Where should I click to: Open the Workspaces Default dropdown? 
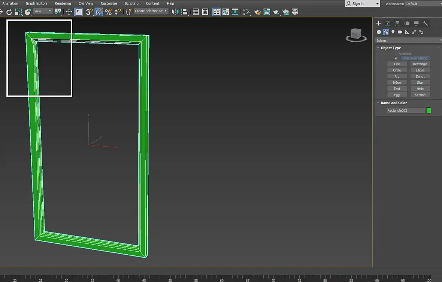coord(424,4)
